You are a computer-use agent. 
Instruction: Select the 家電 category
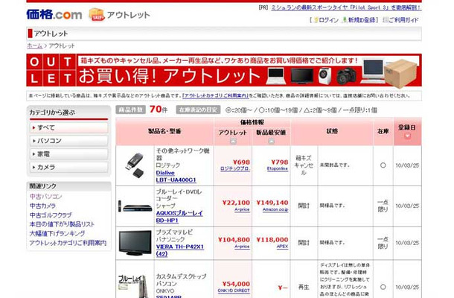tap(69, 154)
